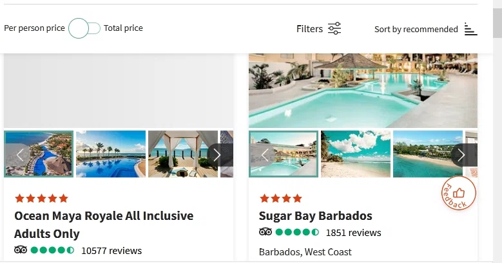The width and height of the screenshot is (502, 263).
Task: View Ocean Maya's 10577 reviews
Action: (x=111, y=251)
